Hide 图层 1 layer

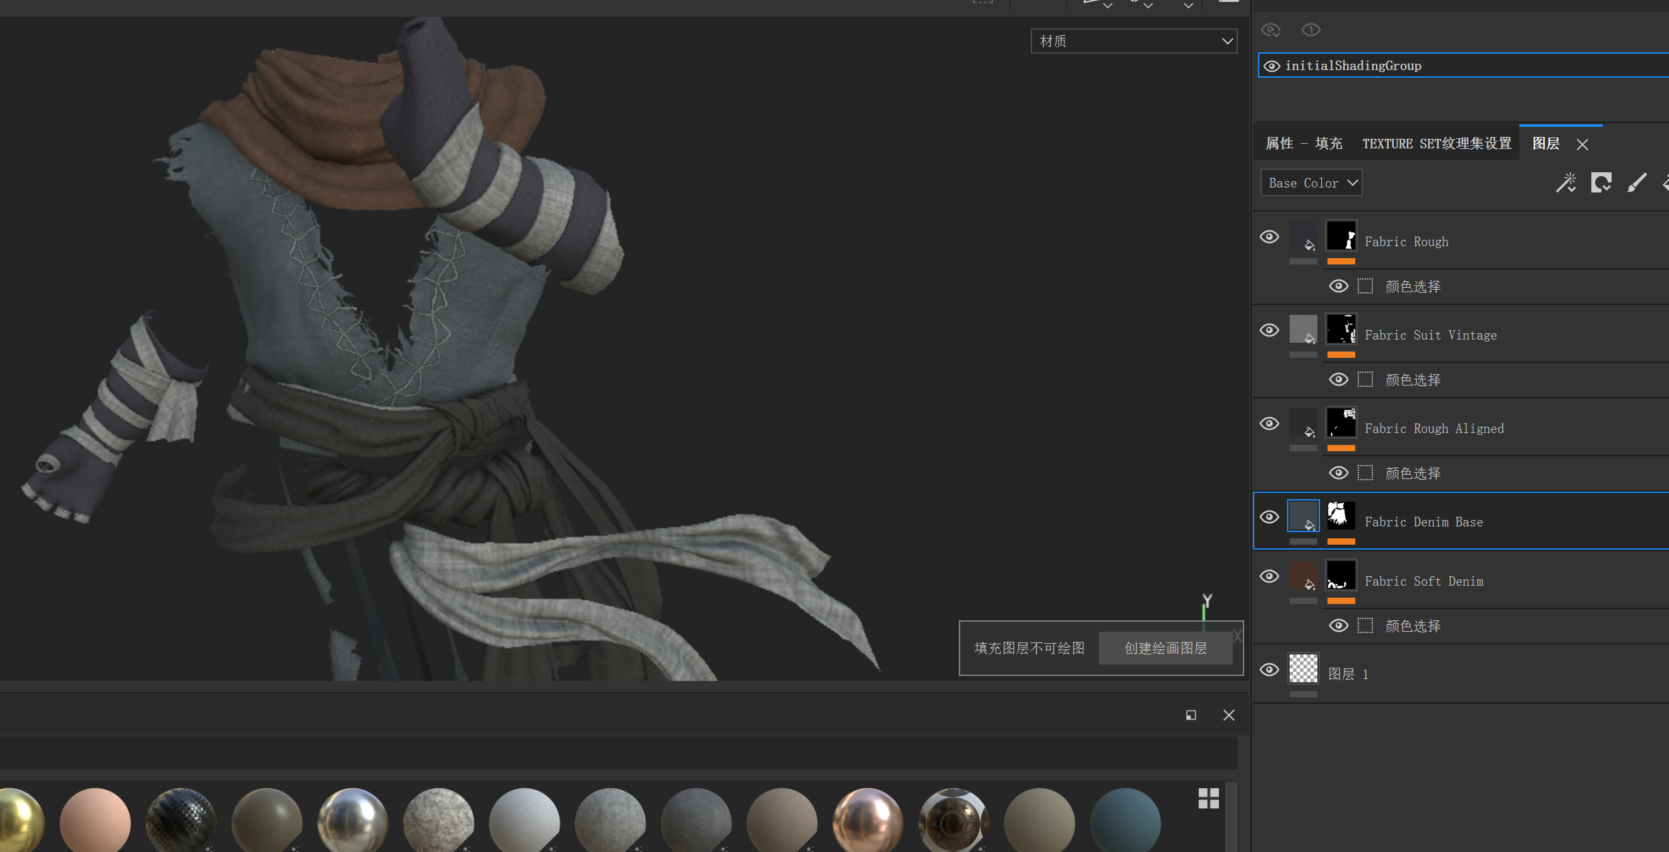pyautogui.click(x=1269, y=669)
